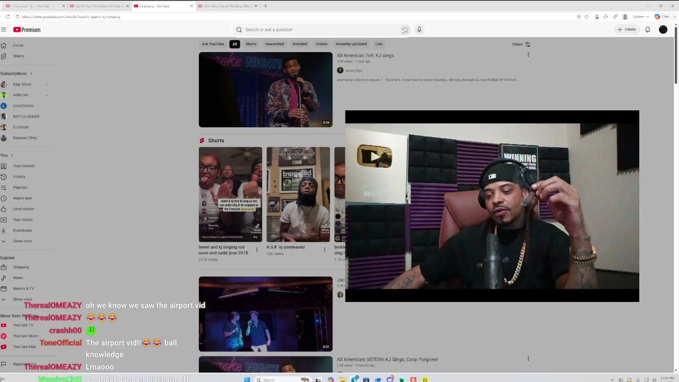The width and height of the screenshot is (679, 382).
Task: Open Music under Explore
Action: point(18,277)
